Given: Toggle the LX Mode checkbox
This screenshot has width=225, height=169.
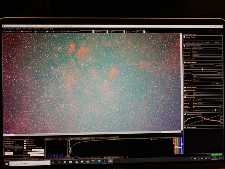Looking at the screenshot, I should [x=216, y=66].
